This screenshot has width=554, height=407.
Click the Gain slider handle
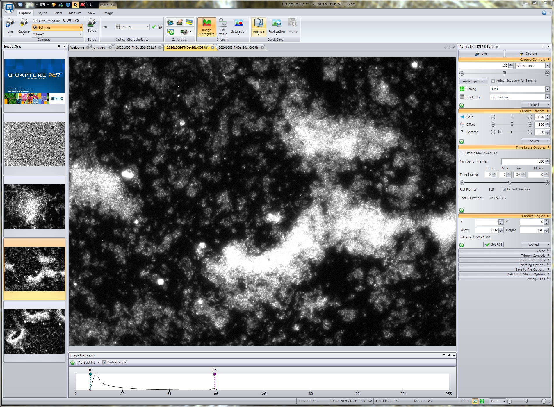(x=512, y=117)
